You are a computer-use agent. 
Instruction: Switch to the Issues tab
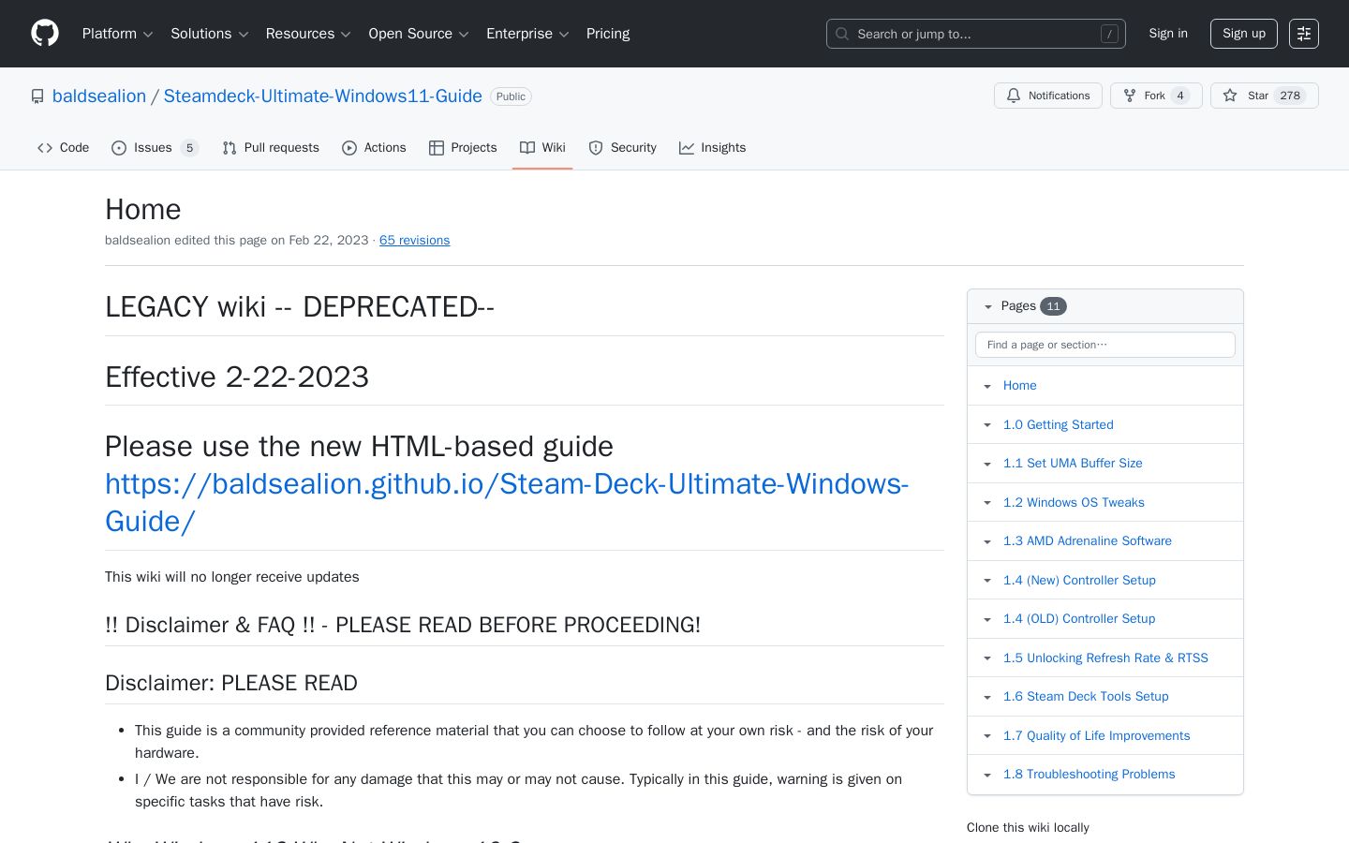click(155, 148)
